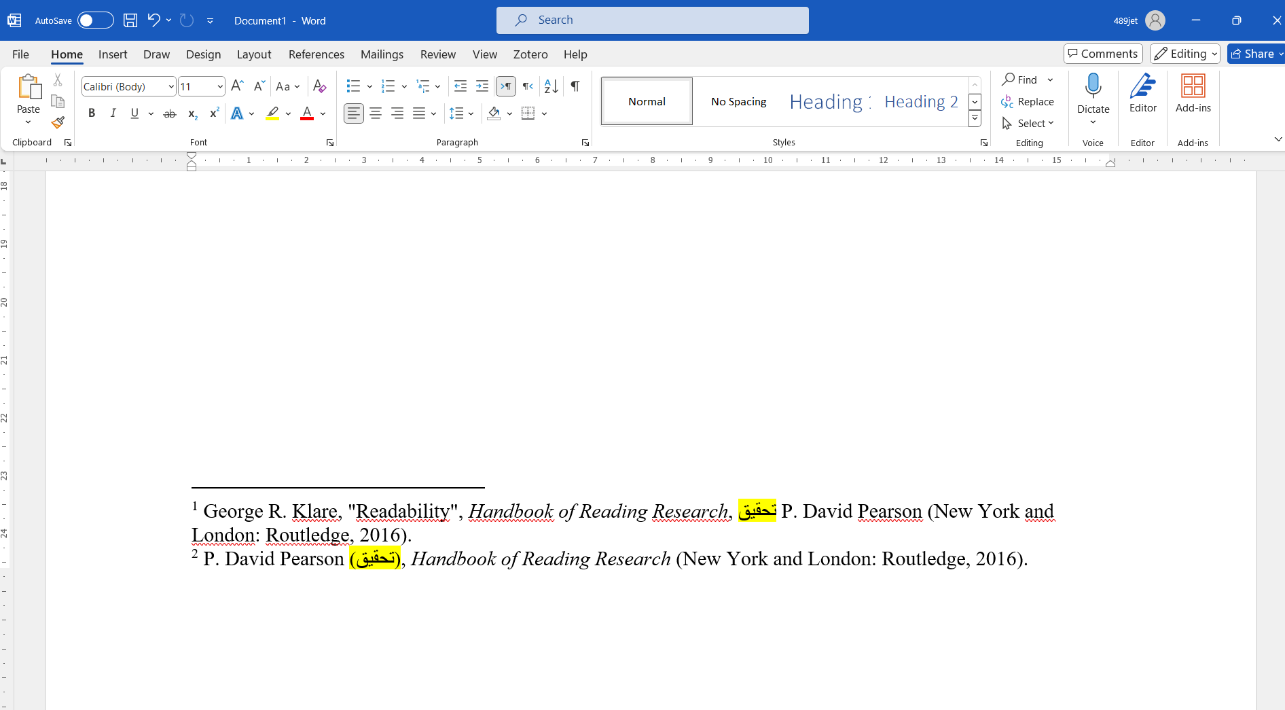Open the font size dropdown
Image resolution: width=1285 pixels, height=710 pixels.
click(x=220, y=86)
